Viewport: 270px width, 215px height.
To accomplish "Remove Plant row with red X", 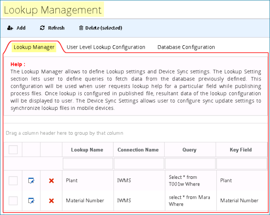I will pos(51,181).
